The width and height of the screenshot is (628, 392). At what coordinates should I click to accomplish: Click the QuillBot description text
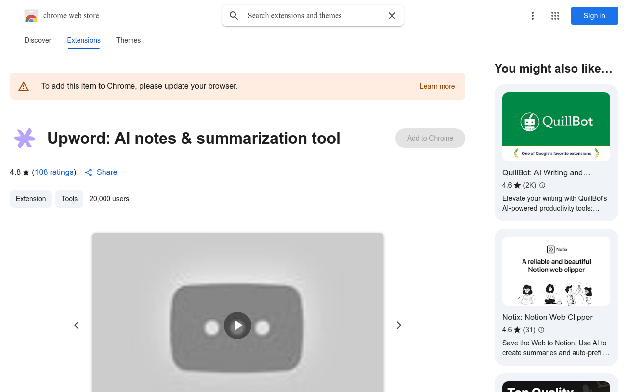[x=555, y=203]
